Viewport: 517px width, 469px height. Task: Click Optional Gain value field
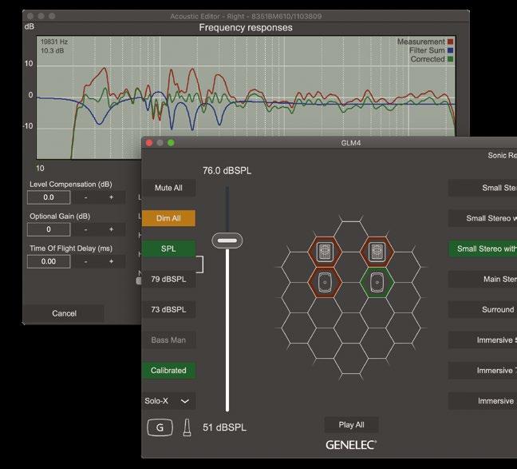click(49, 229)
